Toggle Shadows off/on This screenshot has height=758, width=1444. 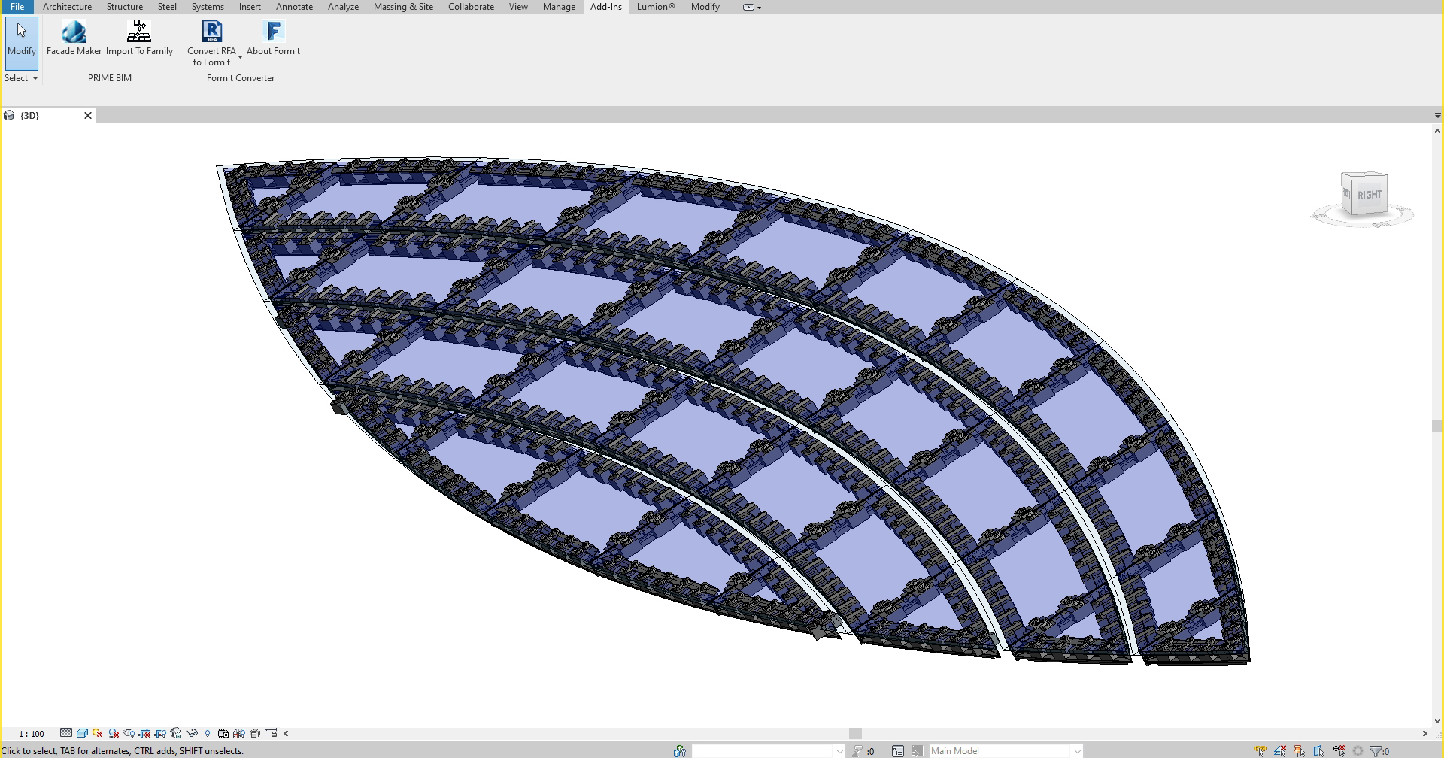pyautogui.click(x=114, y=733)
